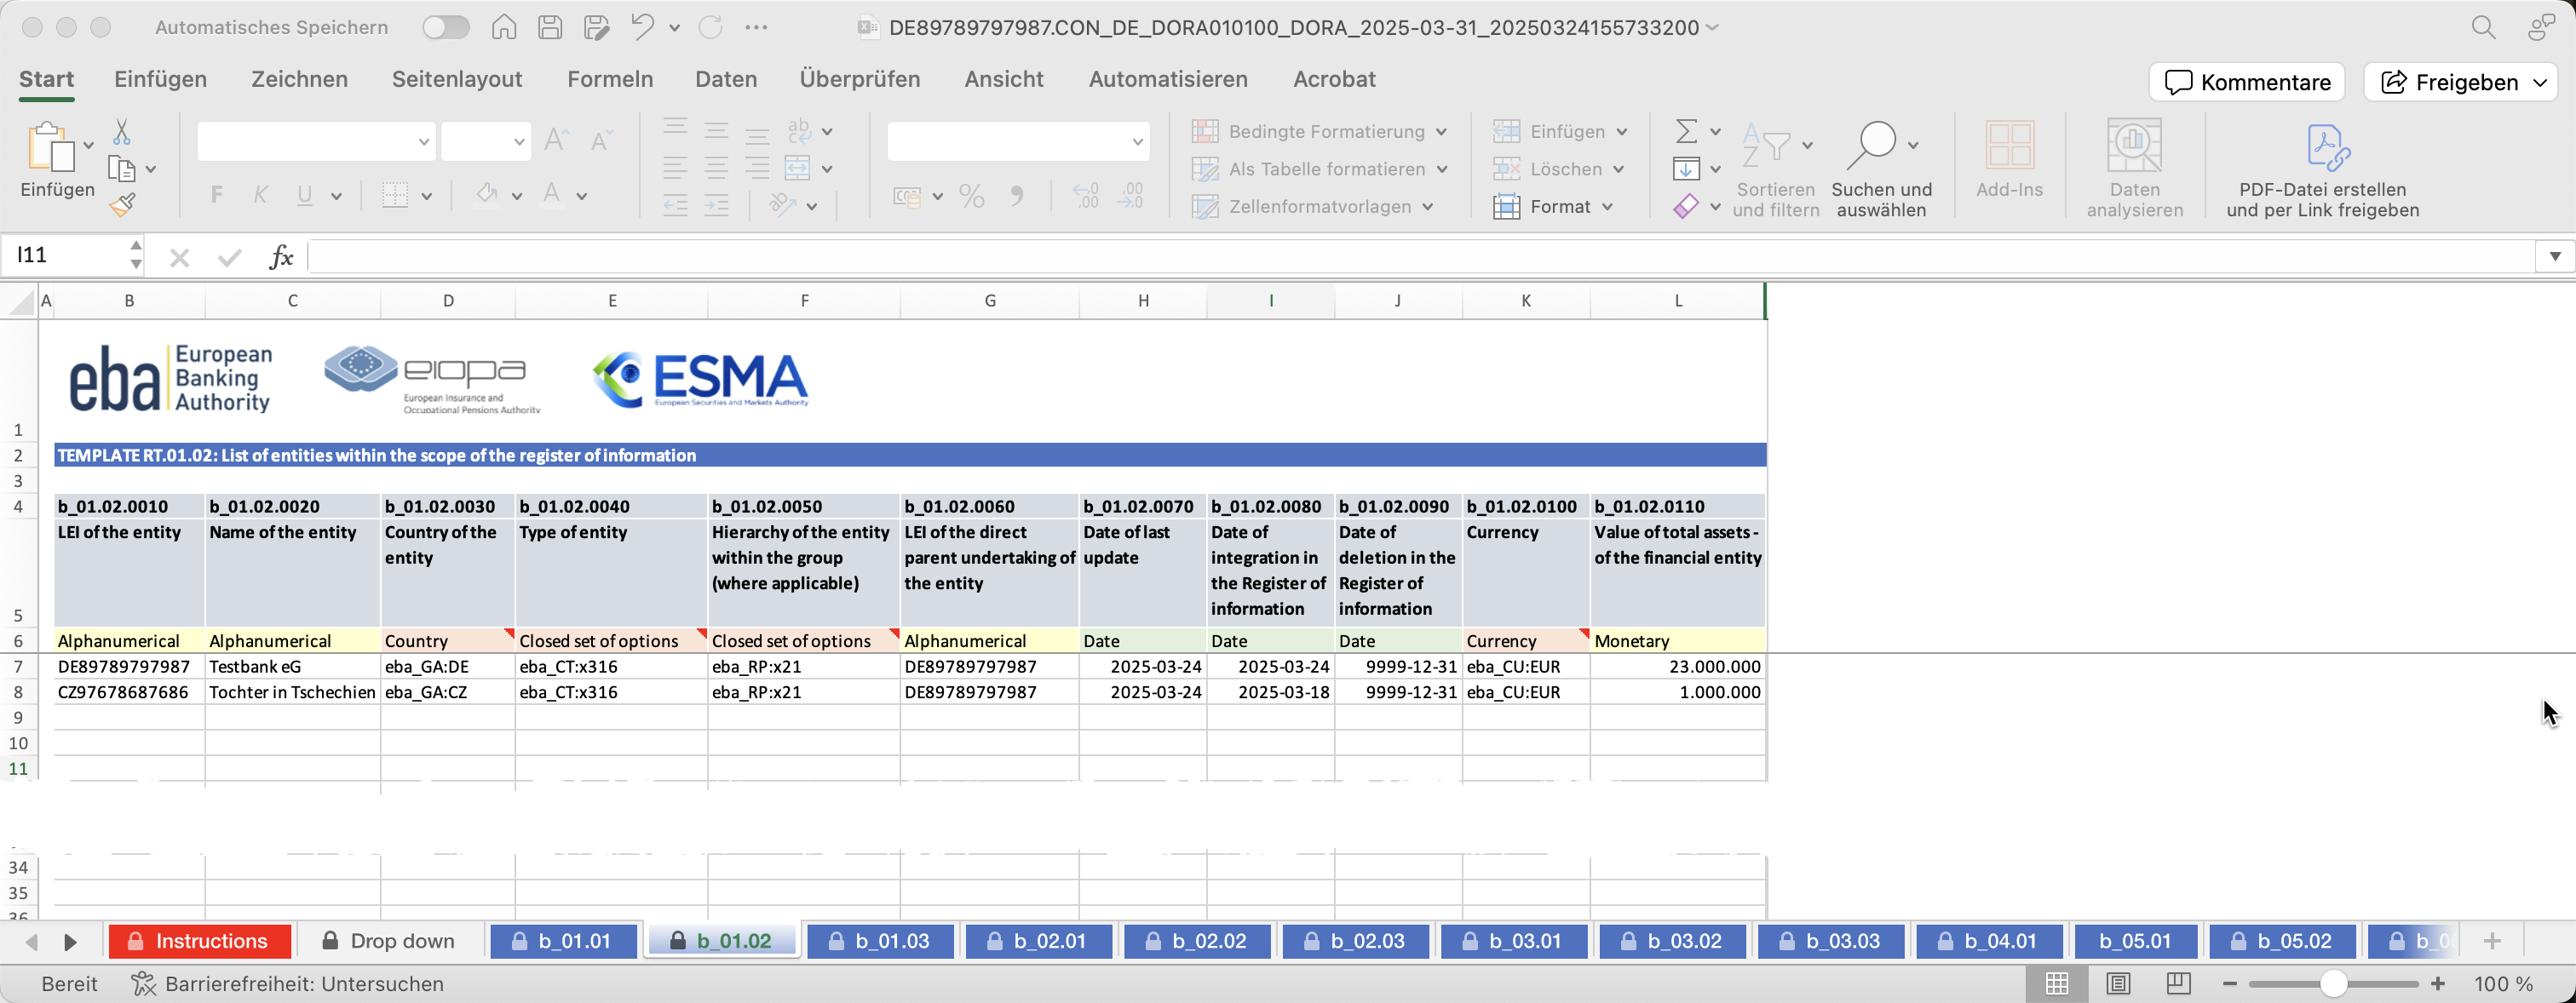Image resolution: width=2576 pixels, height=1003 pixels.
Task: Switch to page break preview view
Action: click(2178, 984)
